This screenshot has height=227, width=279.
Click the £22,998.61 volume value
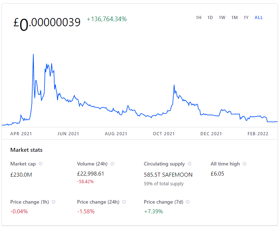[90, 174]
